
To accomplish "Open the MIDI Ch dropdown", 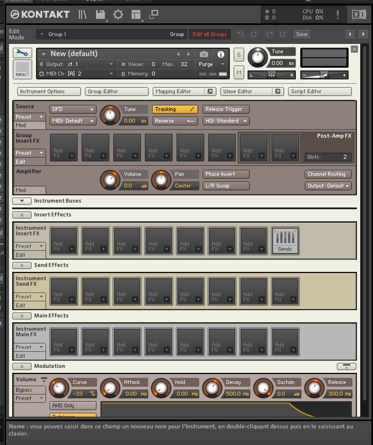I will coord(76,74).
